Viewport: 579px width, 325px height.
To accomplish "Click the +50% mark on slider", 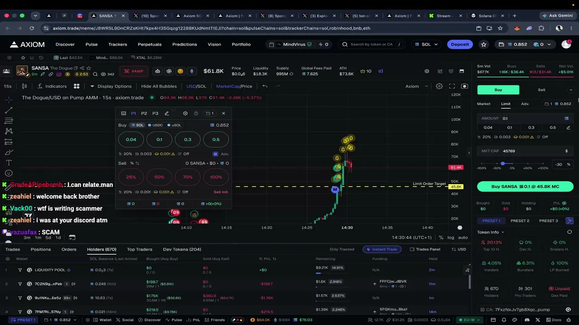I will [x=527, y=168].
